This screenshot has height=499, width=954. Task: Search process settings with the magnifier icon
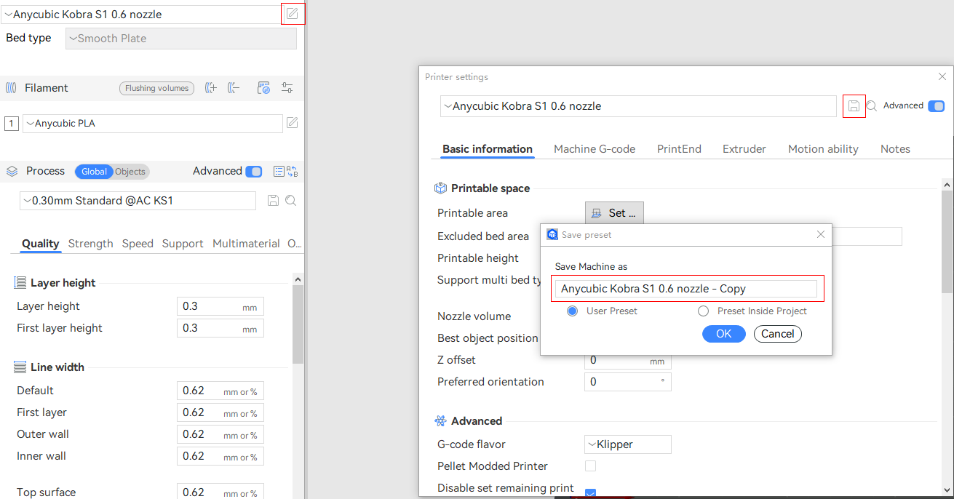click(x=291, y=201)
